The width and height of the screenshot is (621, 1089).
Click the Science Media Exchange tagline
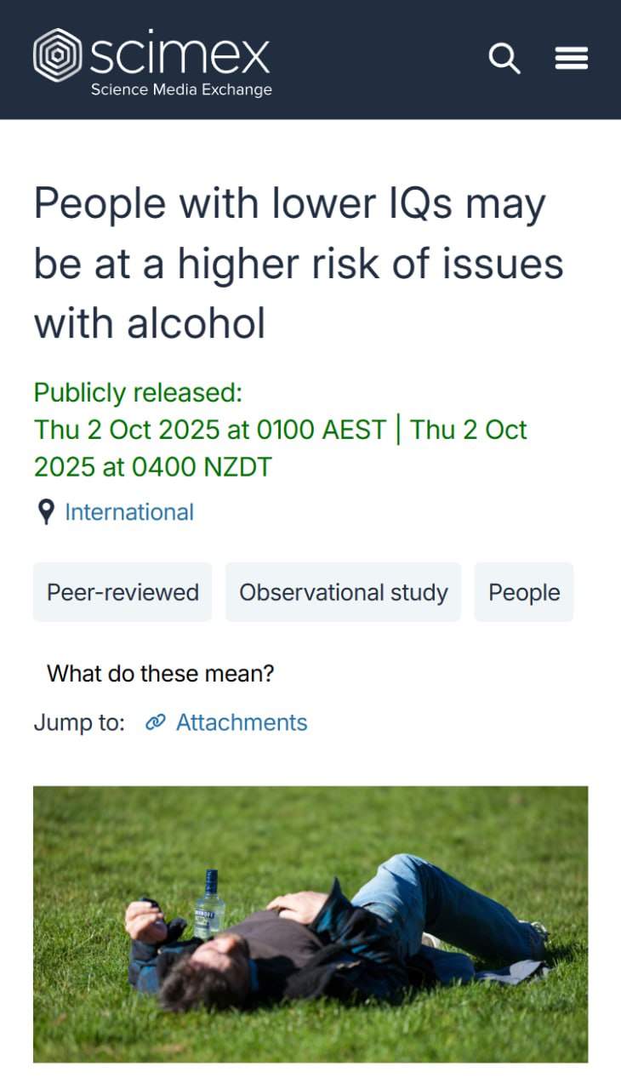pos(181,89)
